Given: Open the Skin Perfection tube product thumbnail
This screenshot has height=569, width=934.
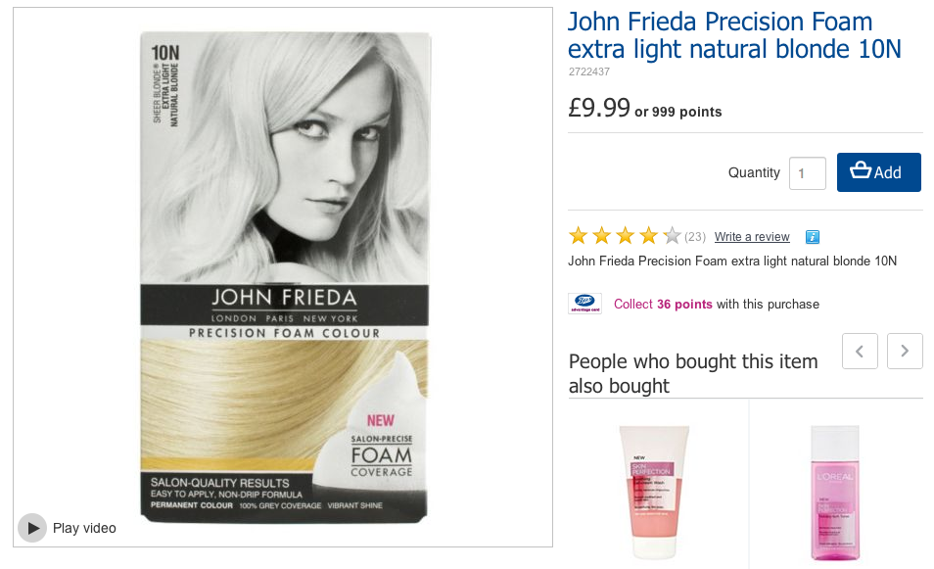Looking at the screenshot, I should 654,492.
